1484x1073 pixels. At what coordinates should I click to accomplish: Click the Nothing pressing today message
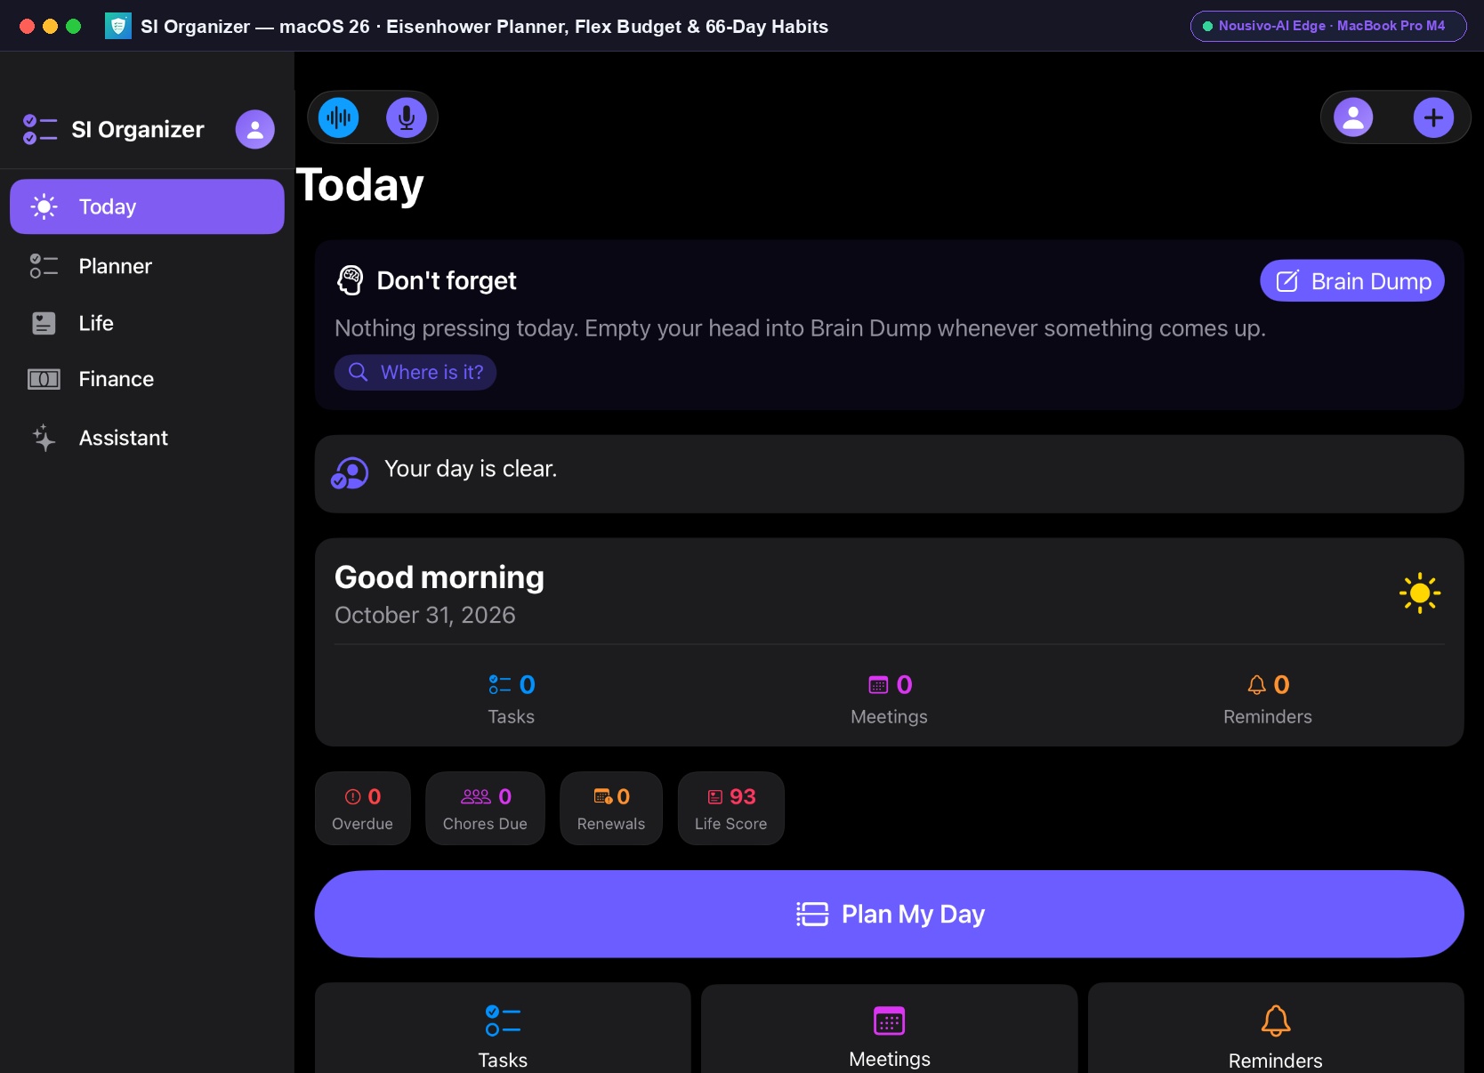coord(800,328)
